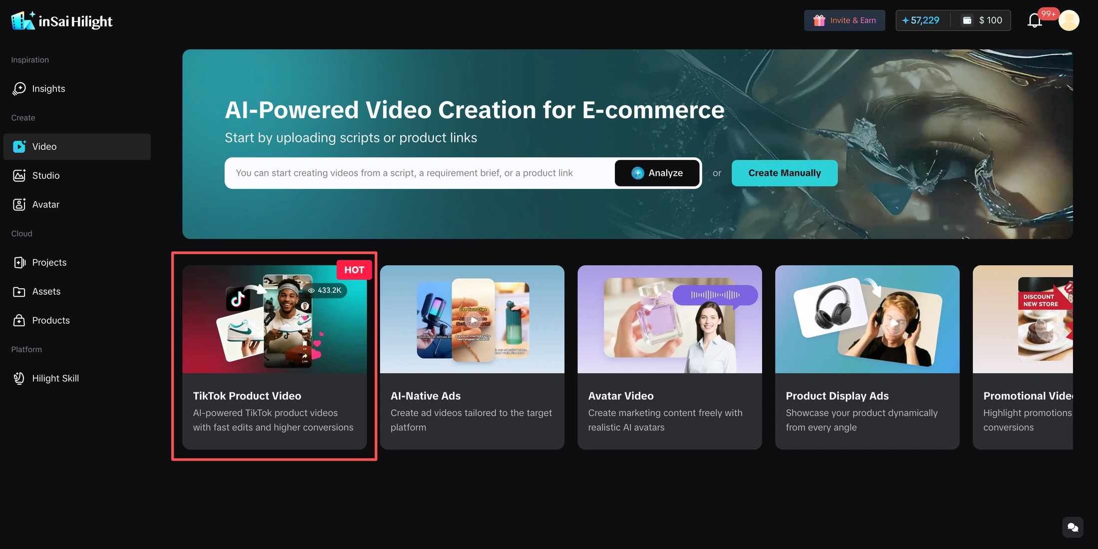Click the TikTok logo in the first card
Image resolution: width=1098 pixels, height=549 pixels.
pos(238,299)
